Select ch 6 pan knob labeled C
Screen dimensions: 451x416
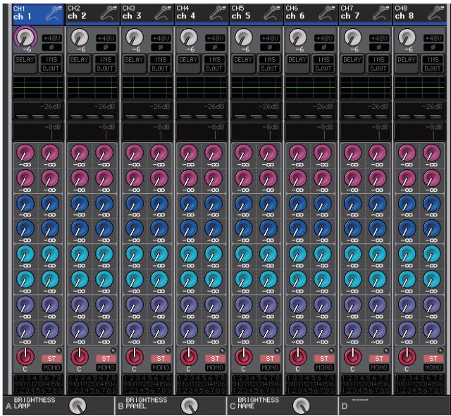(x=297, y=356)
